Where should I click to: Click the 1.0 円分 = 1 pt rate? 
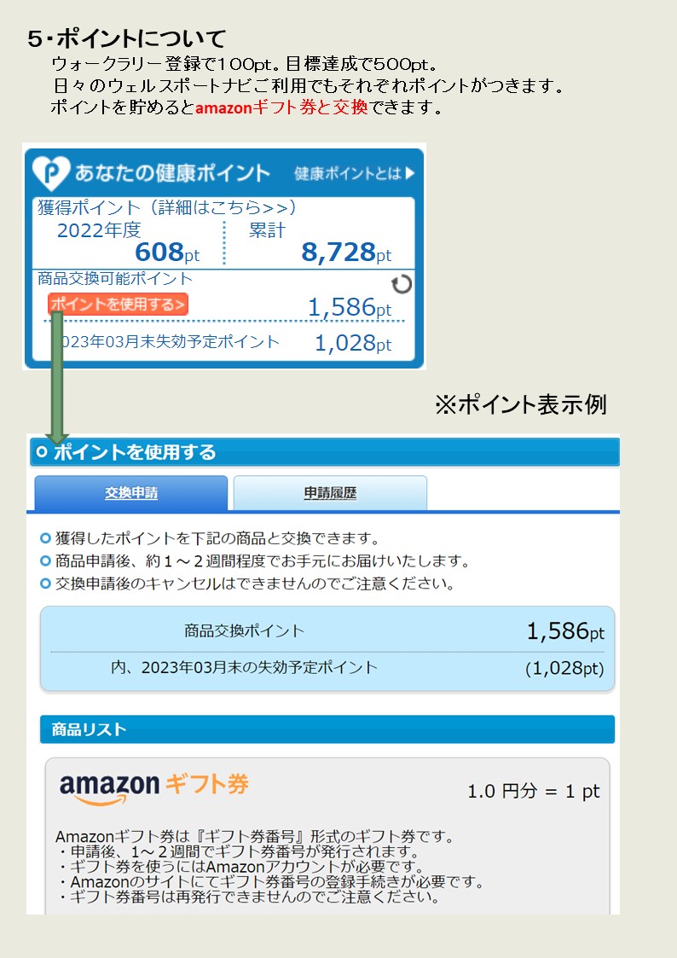click(x=533, y=792)
